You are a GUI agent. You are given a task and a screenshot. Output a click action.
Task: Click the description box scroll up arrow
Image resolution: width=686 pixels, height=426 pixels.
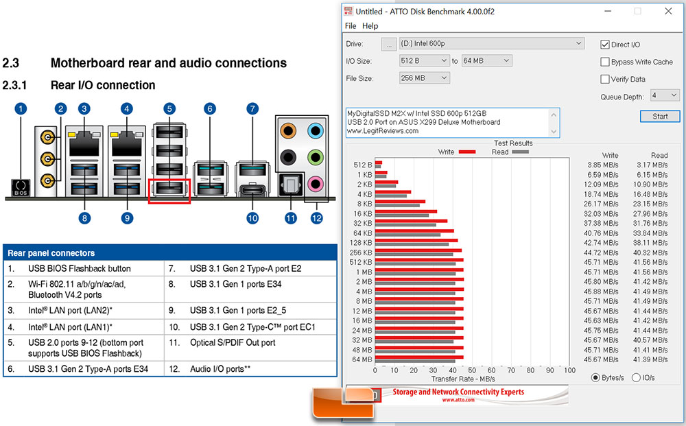pos(554,115)
